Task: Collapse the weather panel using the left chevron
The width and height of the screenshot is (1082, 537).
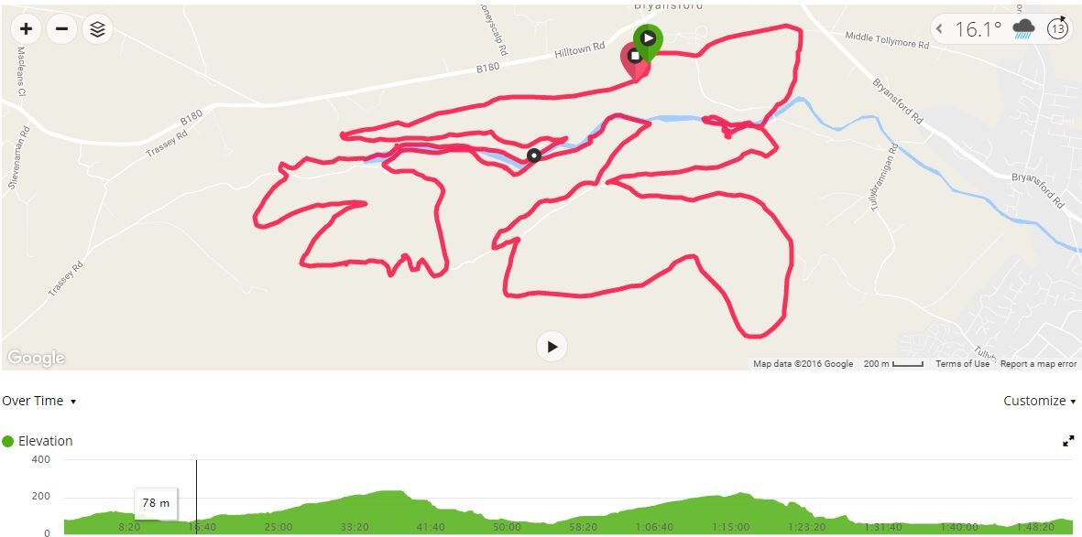Action: 940,29
